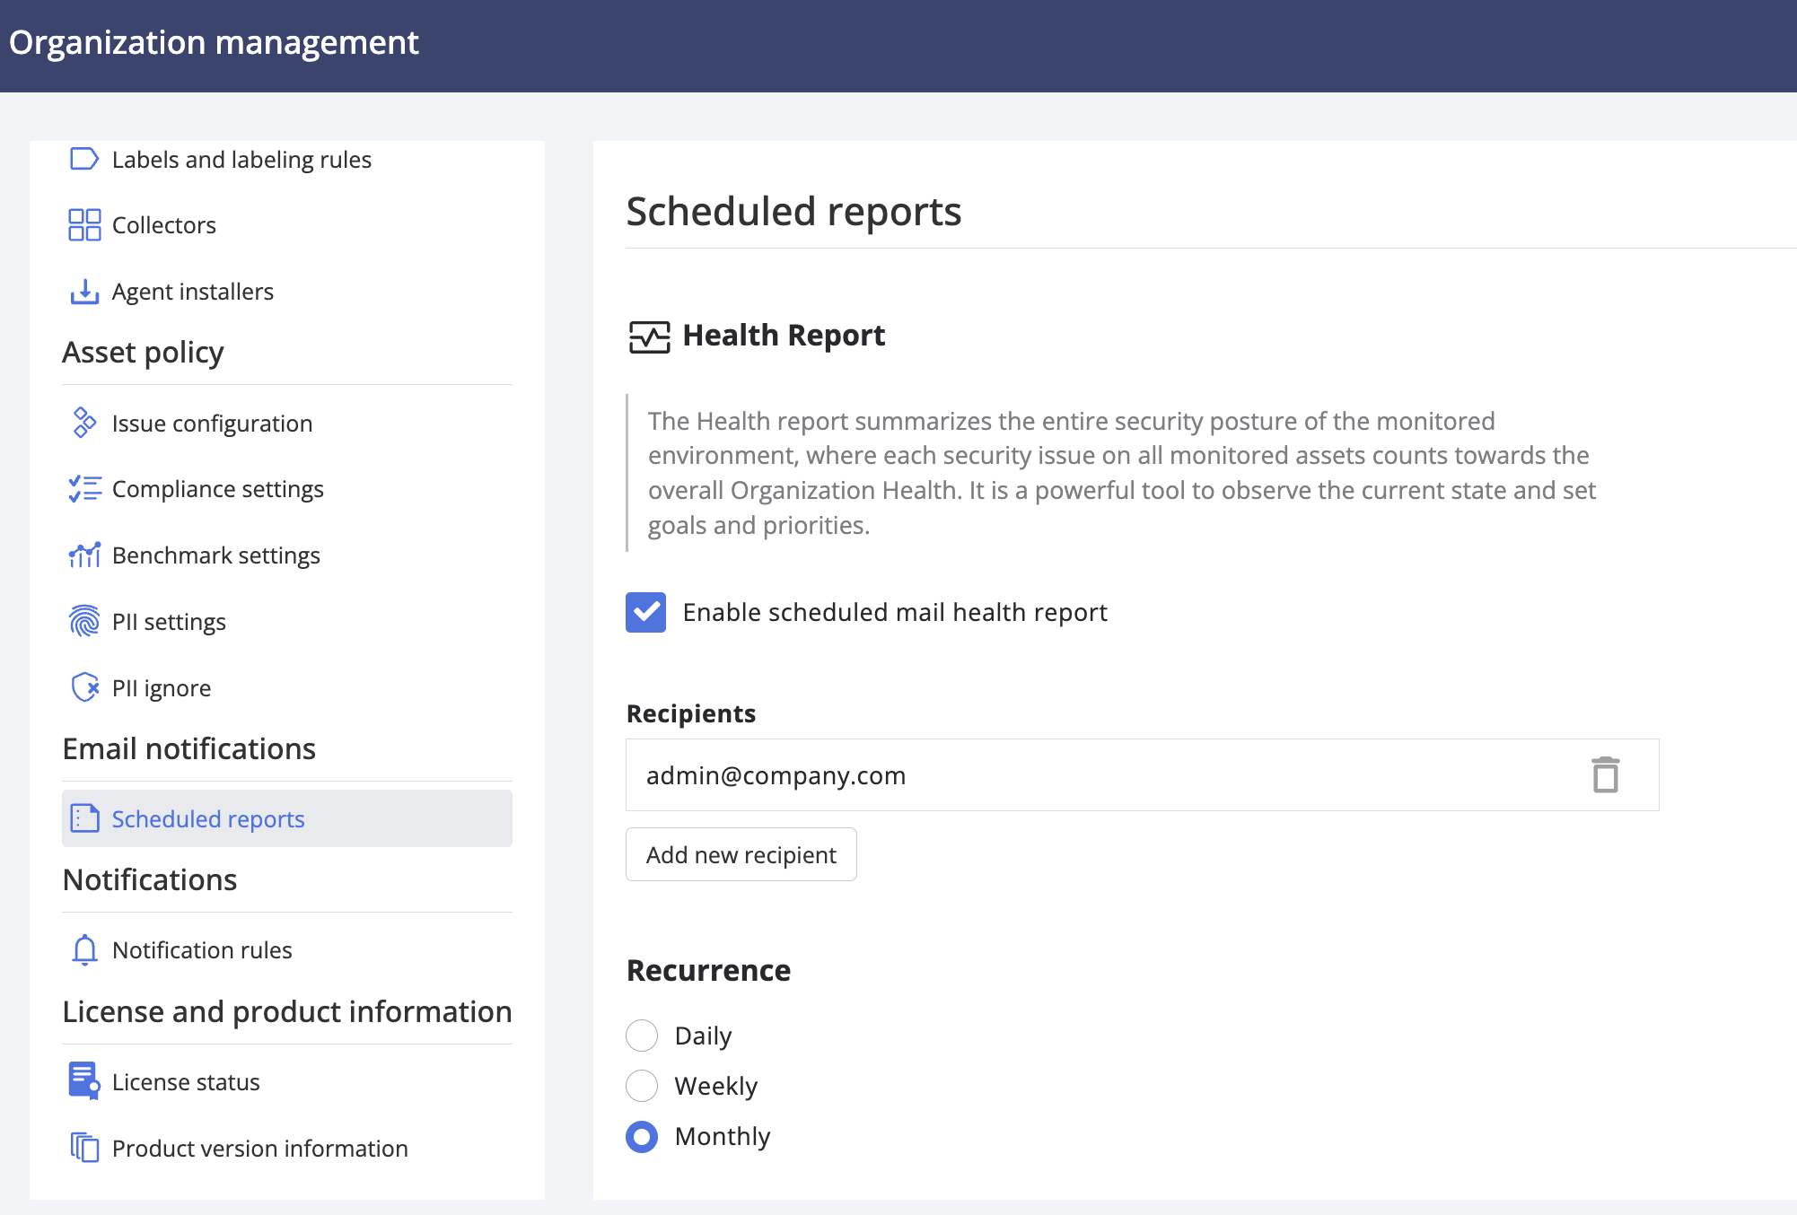Screen dimensions: 1797x1215
Task: Select Monthly recurrence radio button
Action: 642,1137
